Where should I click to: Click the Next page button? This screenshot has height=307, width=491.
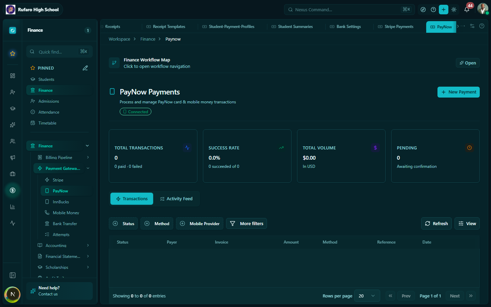coord(455,296)
